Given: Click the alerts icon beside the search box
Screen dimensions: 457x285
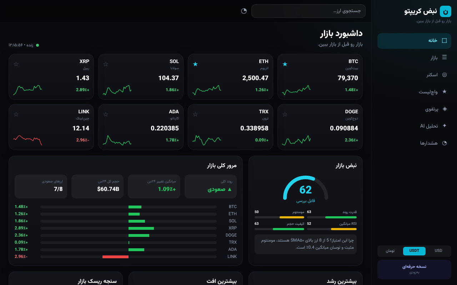Looking at the screenshot, I should pyautogui.click(x=244, y=11).
